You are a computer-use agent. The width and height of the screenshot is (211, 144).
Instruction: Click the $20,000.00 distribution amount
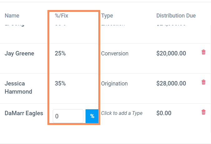pyautogui.click(x=171, y=54)
